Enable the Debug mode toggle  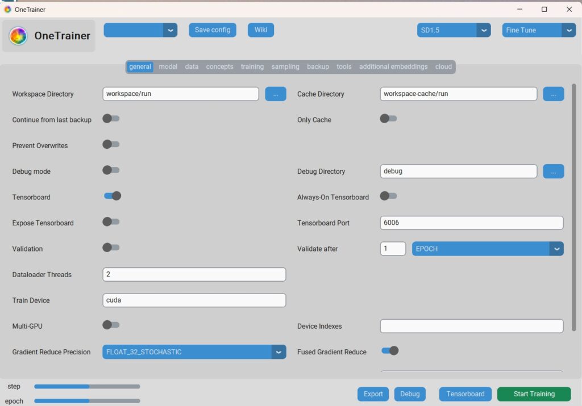pos(111,170)
